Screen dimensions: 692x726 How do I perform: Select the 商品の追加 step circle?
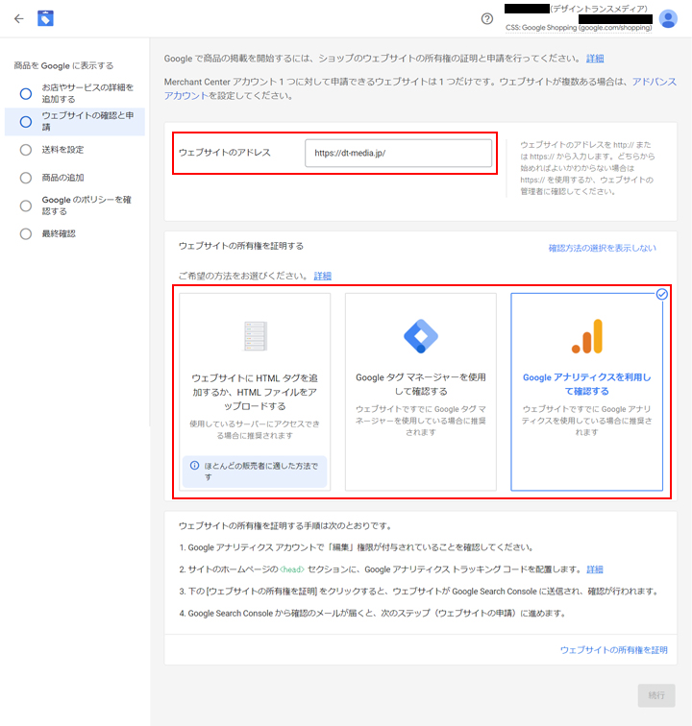click(26, 178)
